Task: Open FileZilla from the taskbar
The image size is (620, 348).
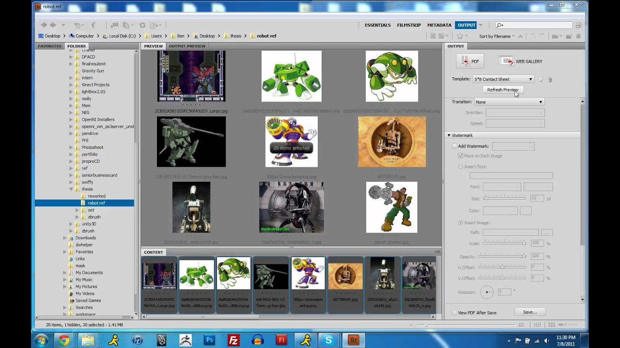Action: click(x=233, y=340)
